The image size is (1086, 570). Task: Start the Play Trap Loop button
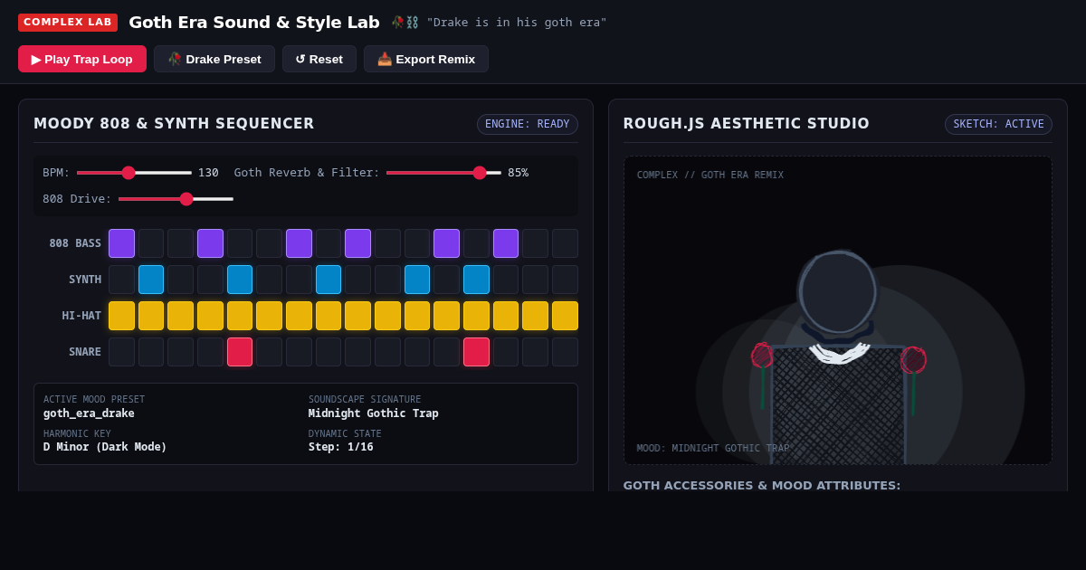click(82, 59)
